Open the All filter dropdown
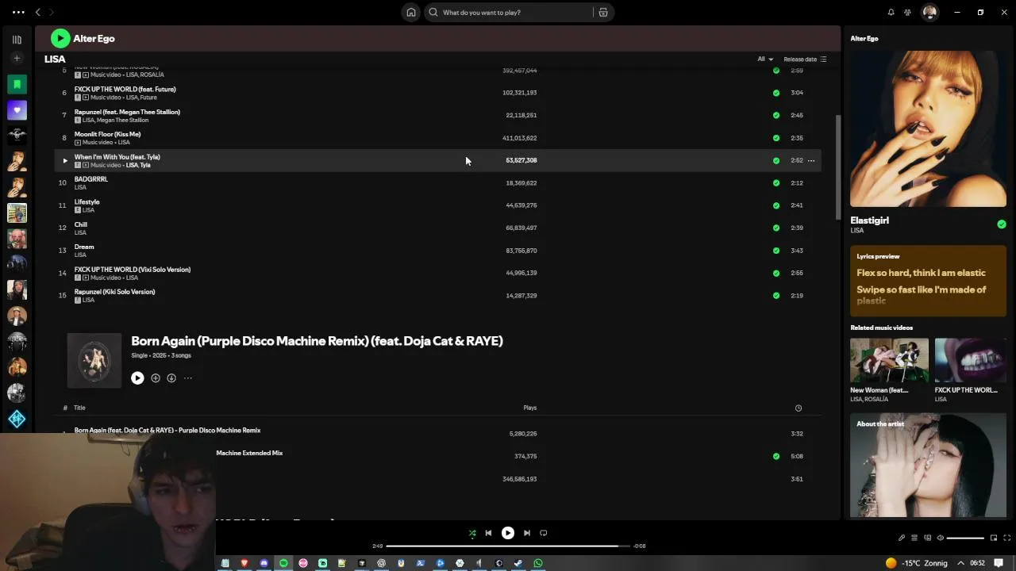This screenshot has width=1016, height=571. (x=765, y=59)
